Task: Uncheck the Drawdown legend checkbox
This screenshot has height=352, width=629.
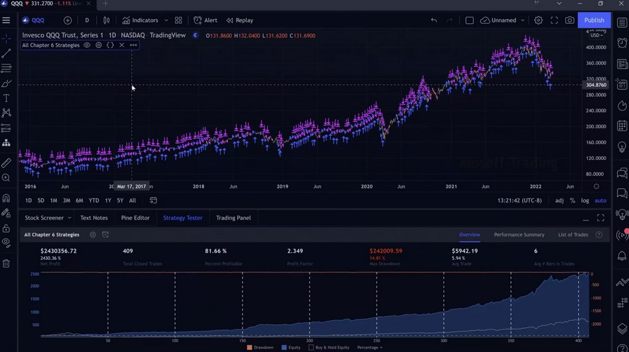Action: click(x=250, y=347)
